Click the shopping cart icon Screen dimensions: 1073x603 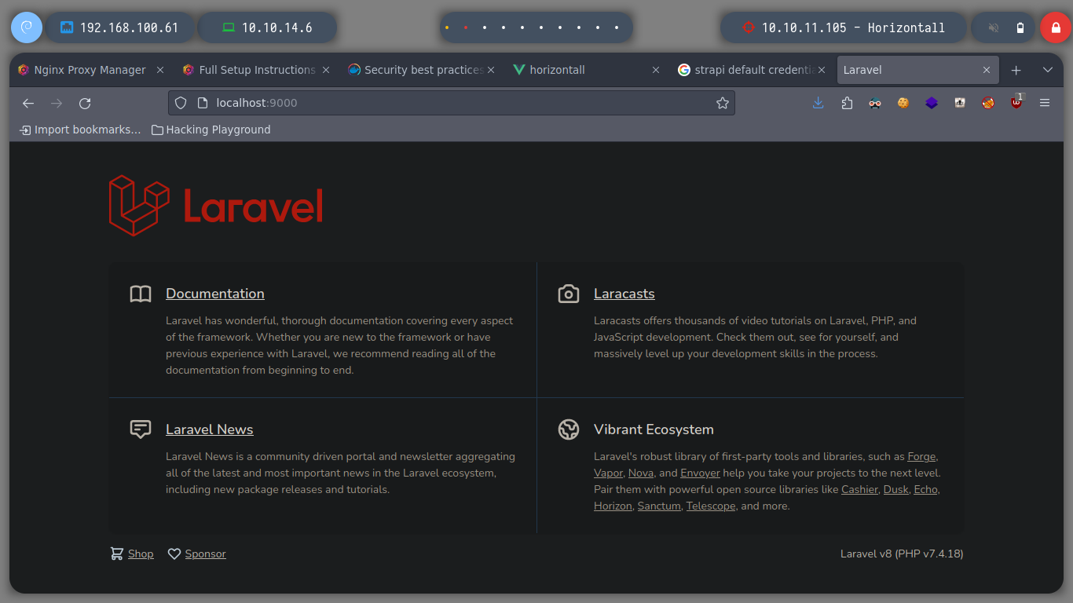117,554
